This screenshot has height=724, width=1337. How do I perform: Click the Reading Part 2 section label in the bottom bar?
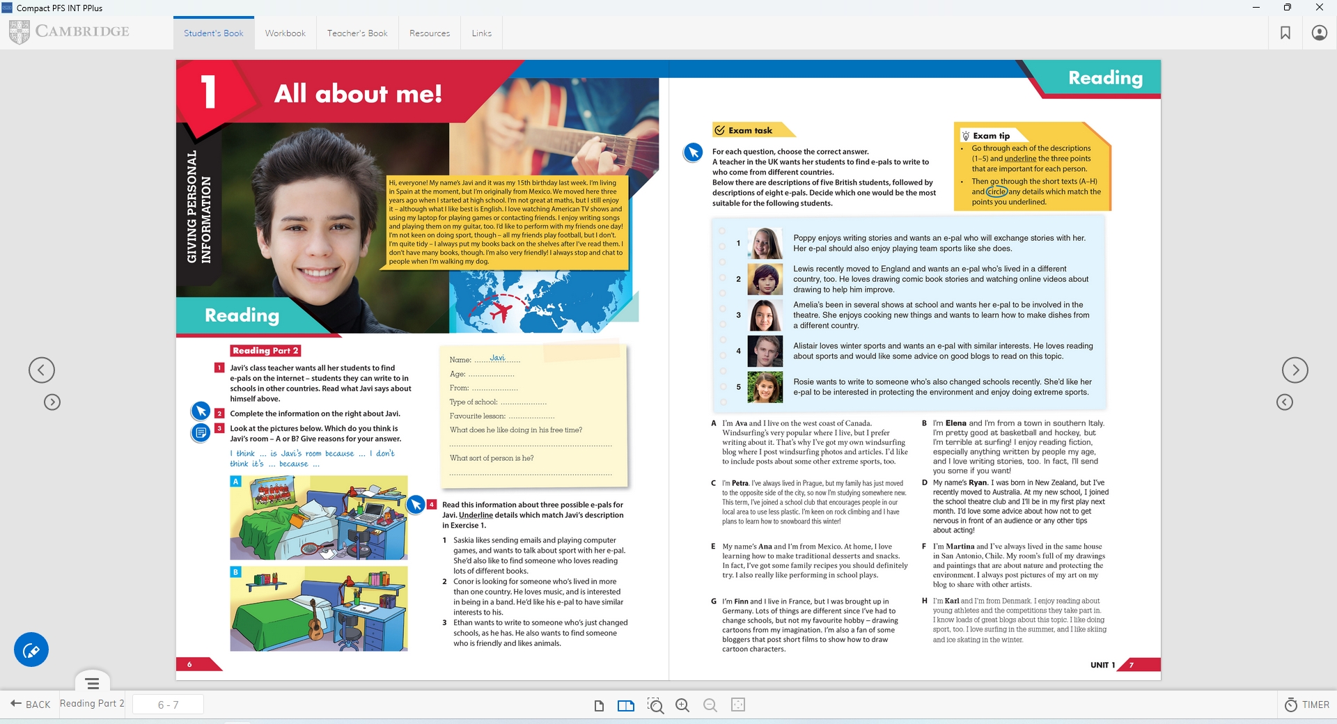[92, 703]
